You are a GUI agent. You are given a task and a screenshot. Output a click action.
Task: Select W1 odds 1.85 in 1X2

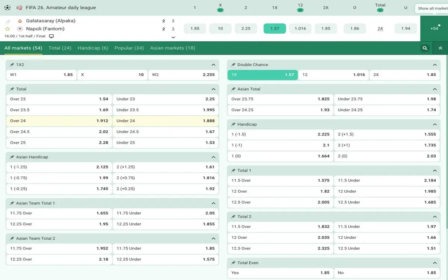click(x=41, y=75)
